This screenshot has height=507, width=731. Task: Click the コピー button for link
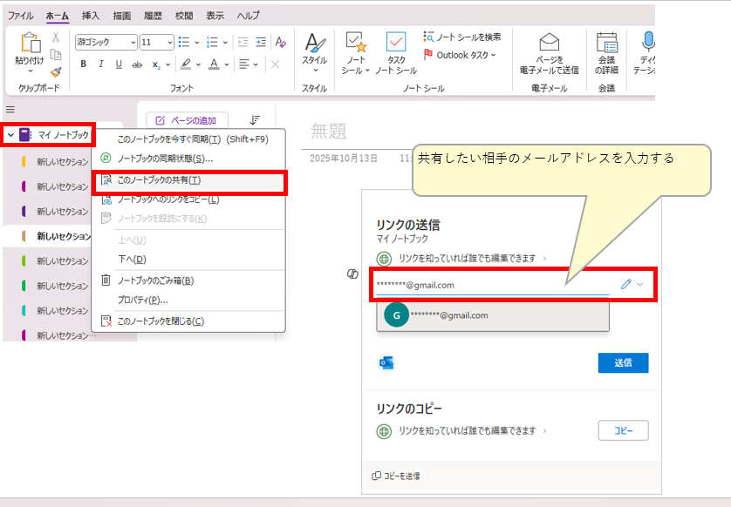pyautogui.click(x=623, y=430)
